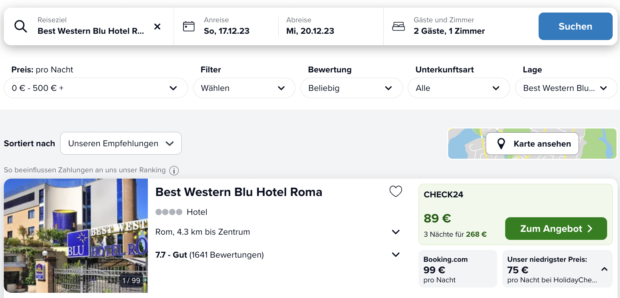Click the calendar icon beside Anreise
The height and width of the screenshot is (298, 620).
coord(189,26)
